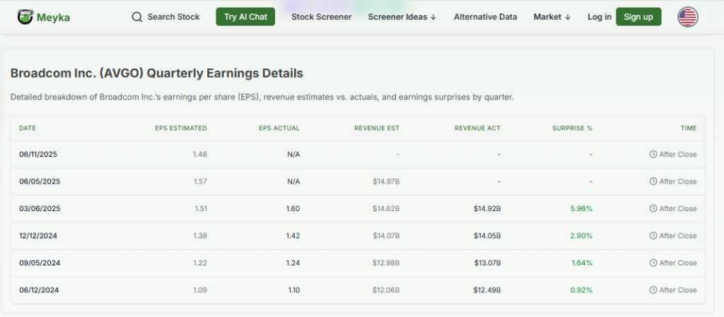The width and height of the screenshot is (724, 317).
Task: Click clock icon in 09/05/2024 row
Action: tap(653, 263)
